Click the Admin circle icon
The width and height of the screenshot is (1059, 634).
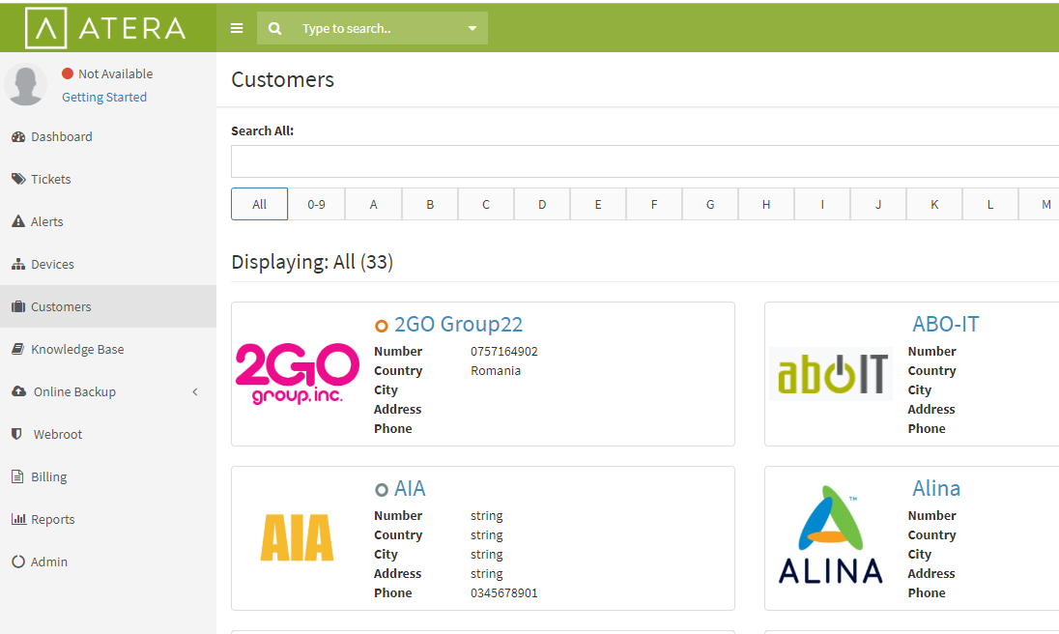tap(18, 562)
